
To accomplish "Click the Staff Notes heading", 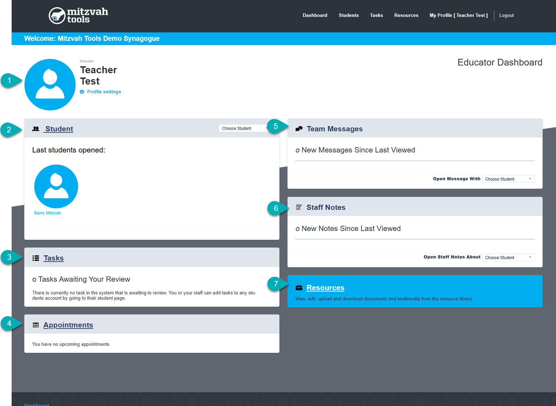I will pos(326,207).
